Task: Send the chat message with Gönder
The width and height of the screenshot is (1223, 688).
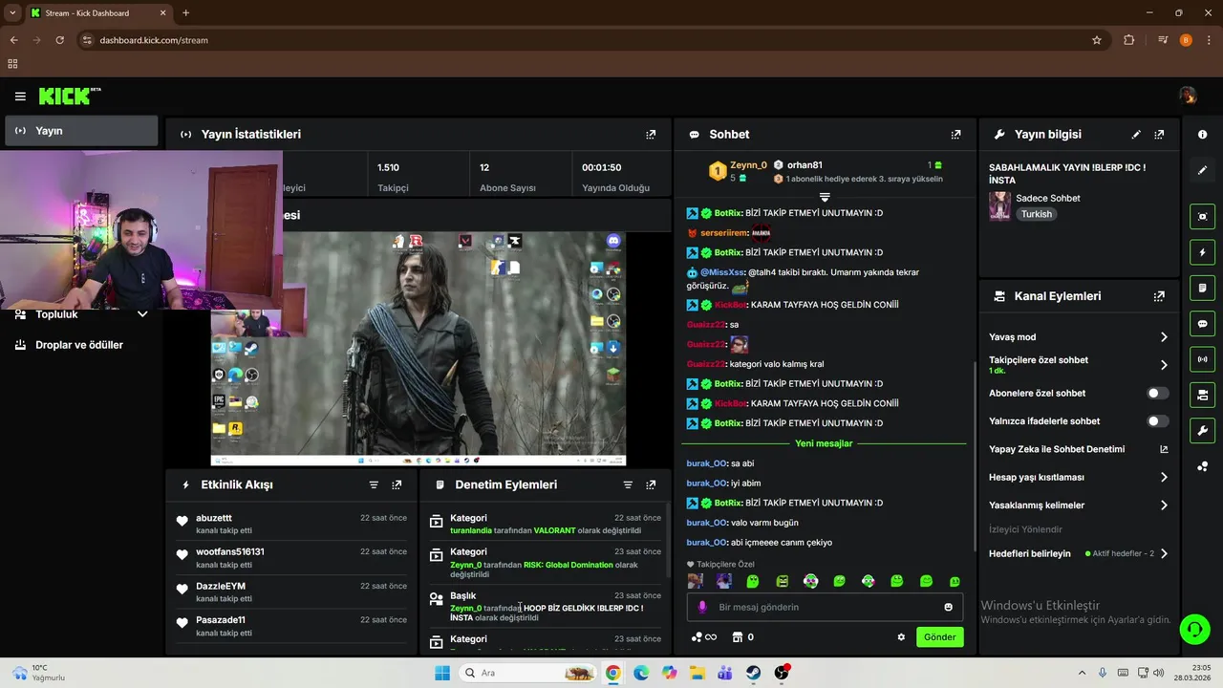Action: [939, 637]
